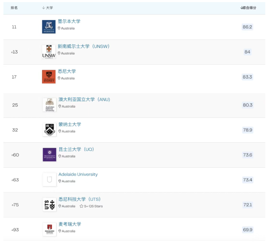Open the 新南威尔士大学（UNSW）link

click(84, 46)
